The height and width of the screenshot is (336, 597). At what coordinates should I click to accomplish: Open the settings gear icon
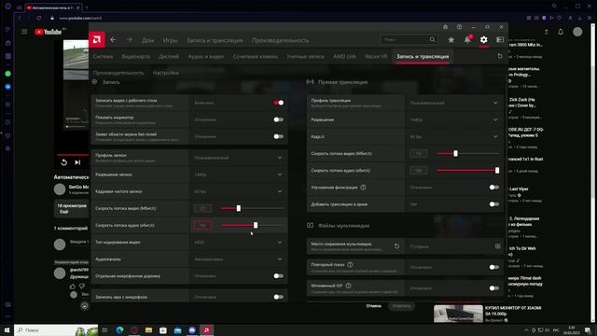click(x=483, y=39)
